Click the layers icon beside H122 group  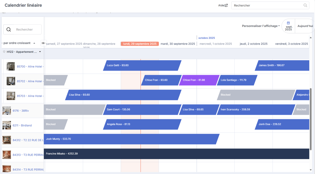click(x=4, y=51)
